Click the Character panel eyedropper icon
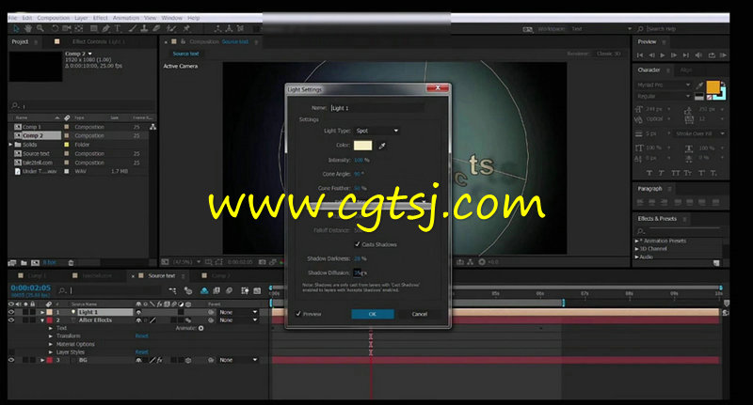 (x=700, y=86)
